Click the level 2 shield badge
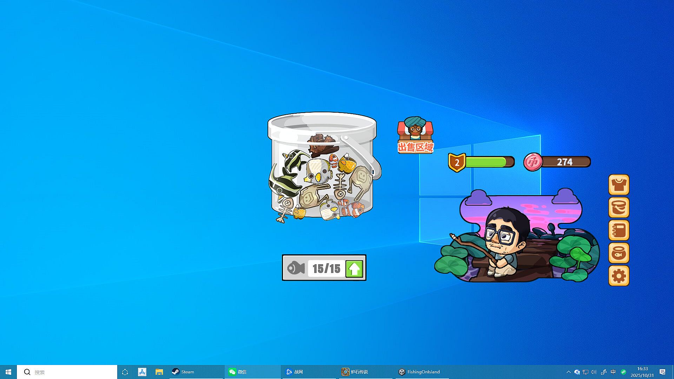This screenshot has height=379, width=674. [x=457, y=162]
